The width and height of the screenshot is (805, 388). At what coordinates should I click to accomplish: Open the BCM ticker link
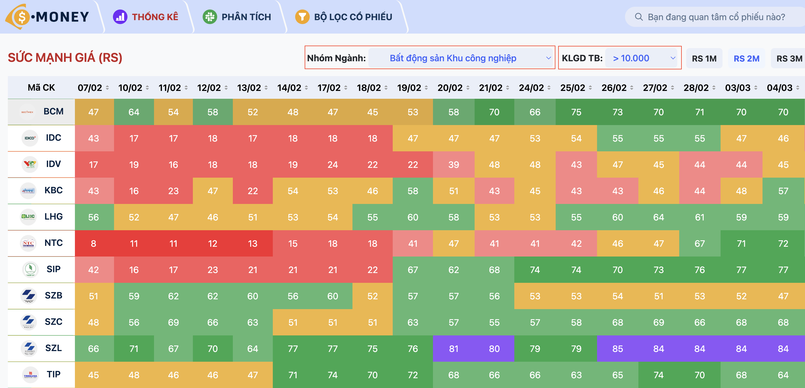(53, 111)
